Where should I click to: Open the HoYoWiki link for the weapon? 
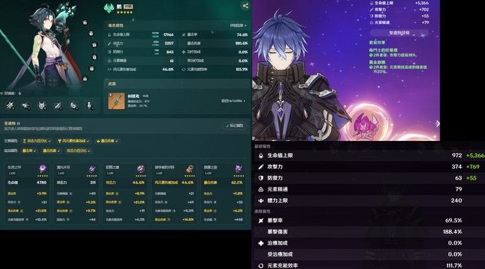(233, 101)
